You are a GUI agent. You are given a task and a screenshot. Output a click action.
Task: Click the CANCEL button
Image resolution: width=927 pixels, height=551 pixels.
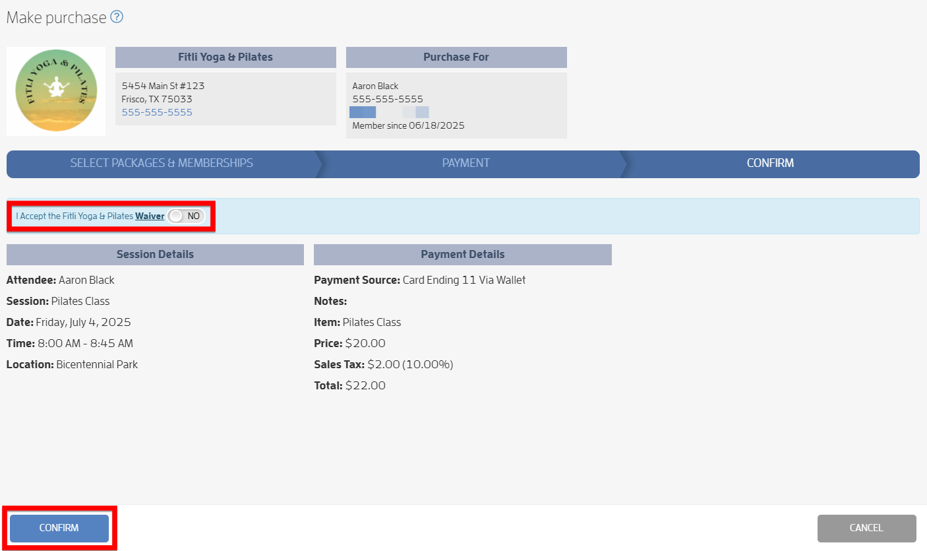(x=866, y=528)
